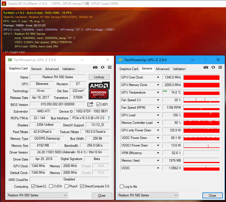Expand the VDDCI Power Draw dropdown
This screenshot has height=202, width=226.
click(158, 145)
